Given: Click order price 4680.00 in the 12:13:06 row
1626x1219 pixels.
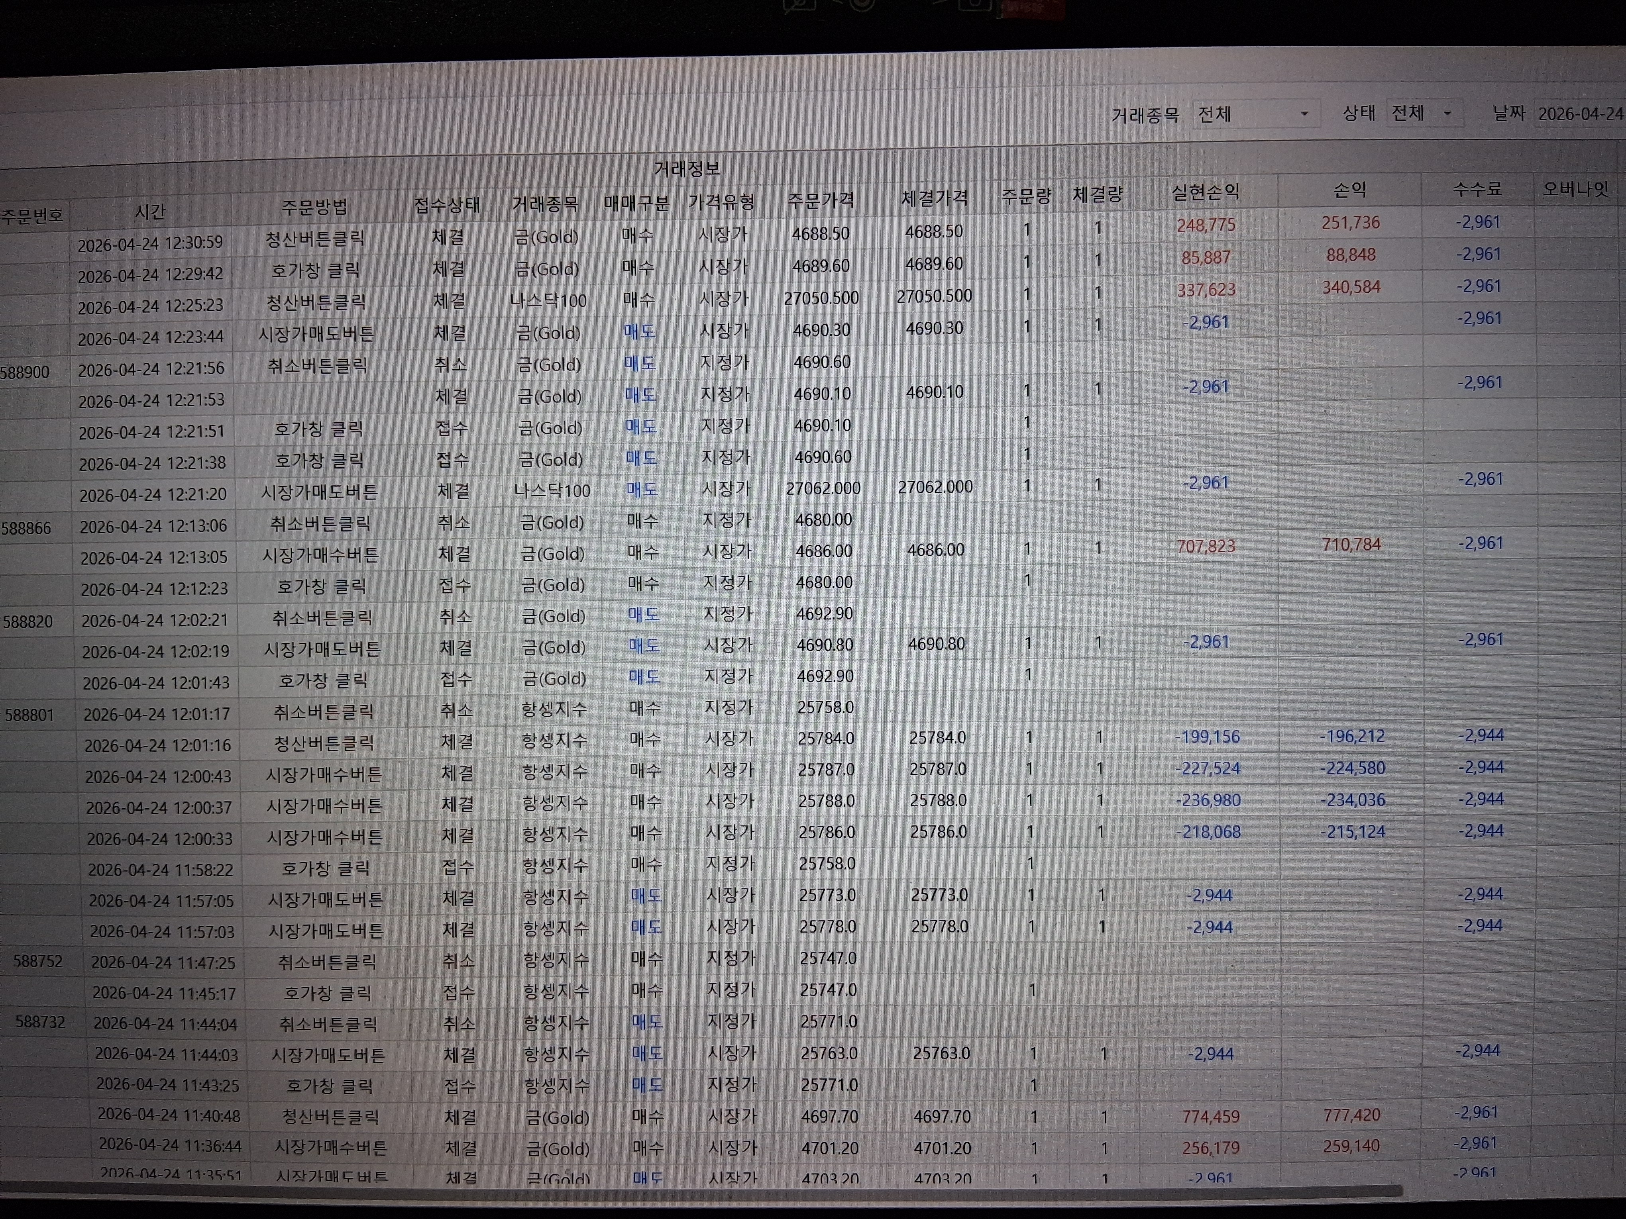Looking at the screenshot, I should pos(823,519).
